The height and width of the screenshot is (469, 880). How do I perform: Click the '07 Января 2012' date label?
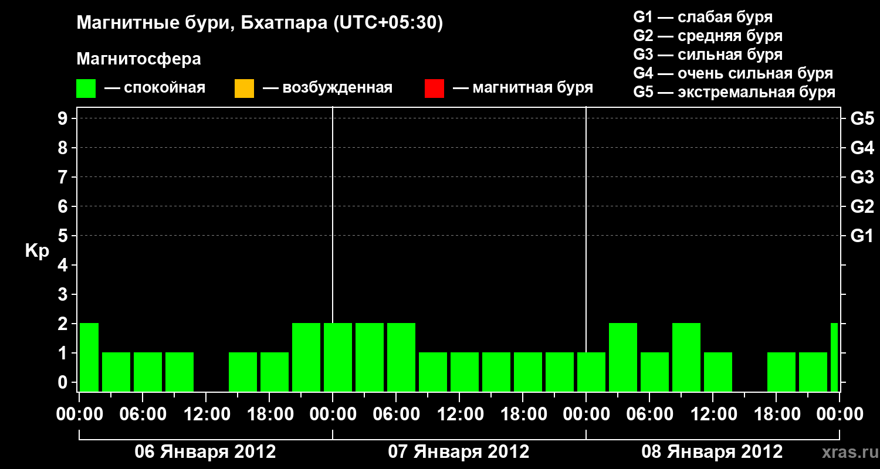click(x=459, y=452)
